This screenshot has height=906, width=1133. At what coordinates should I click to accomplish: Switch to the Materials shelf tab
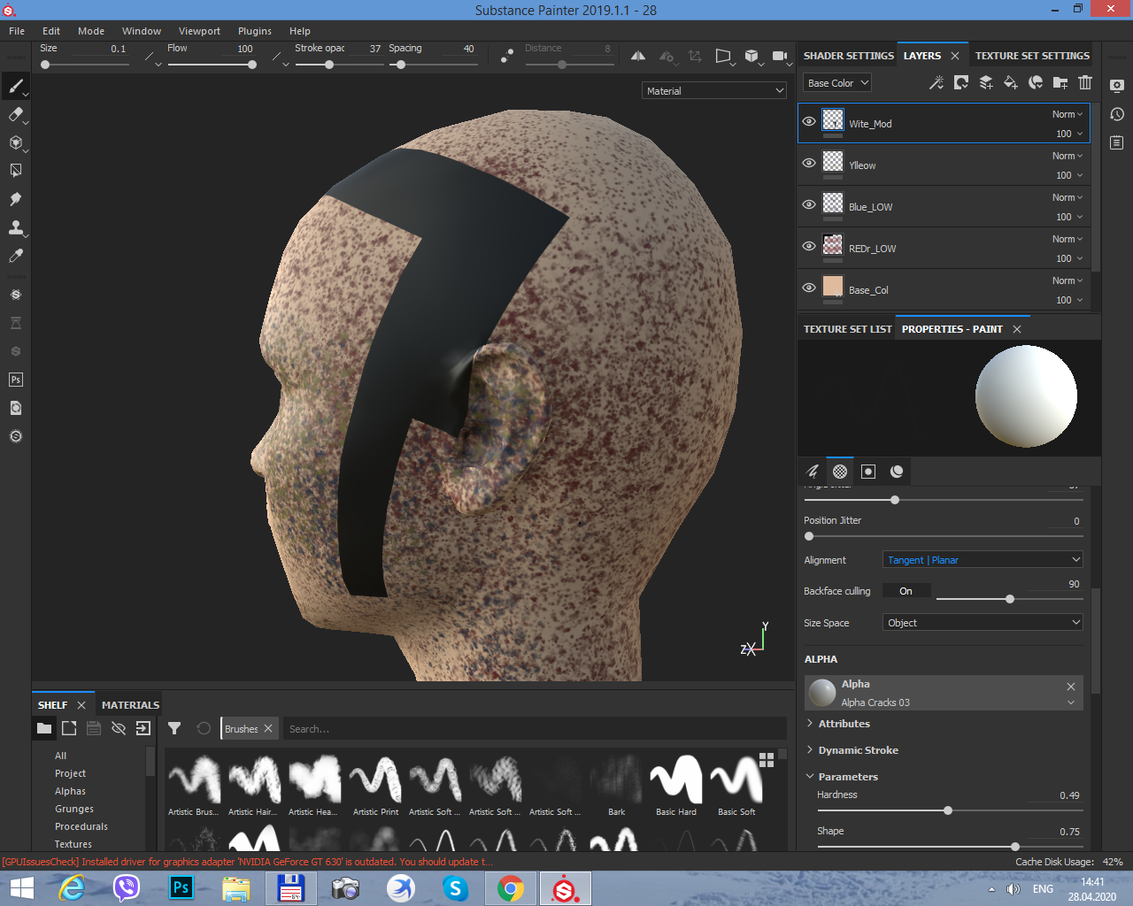(x=130, y=705)
